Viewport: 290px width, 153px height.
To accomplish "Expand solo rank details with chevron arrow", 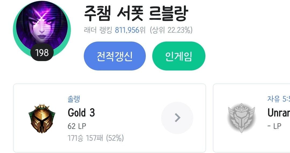I will (177, 118).
